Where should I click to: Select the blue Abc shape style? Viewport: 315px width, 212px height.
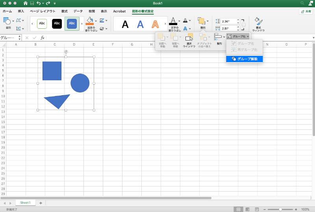pyautogui.click(x=72, y=24)
